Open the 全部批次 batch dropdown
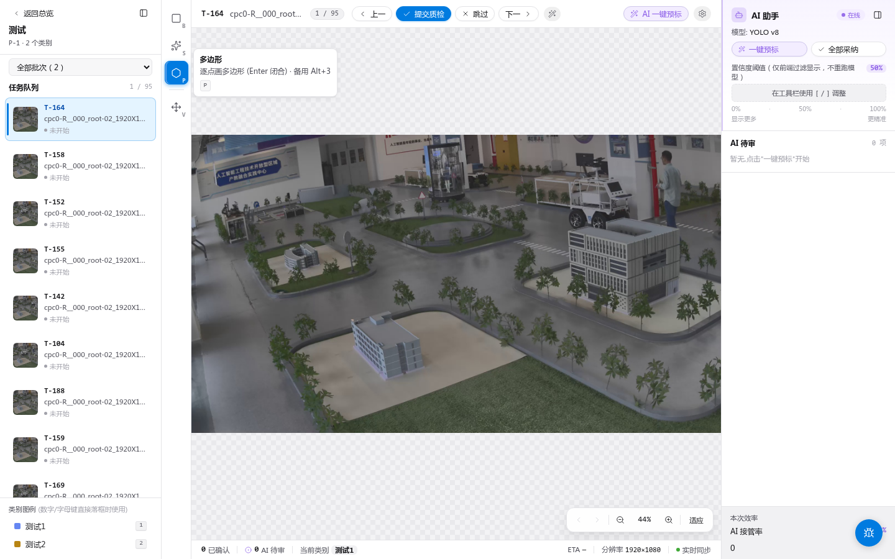The height and width of the screenshot is (559, 895). pyautogui.click(x=81, y=67)
